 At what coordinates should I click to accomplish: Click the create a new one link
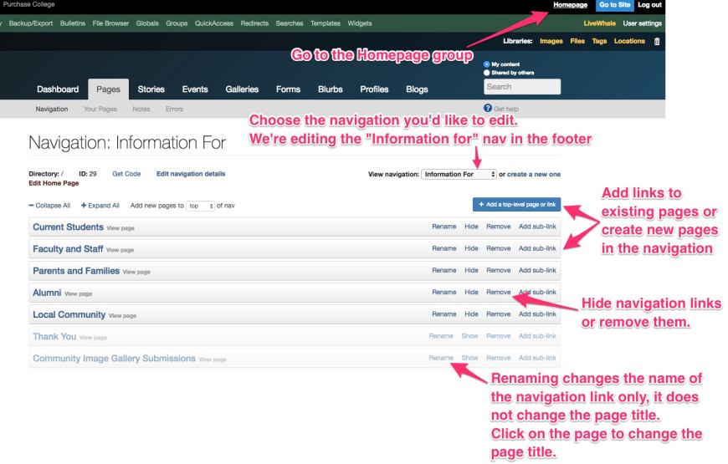click(x=534, y=175)
